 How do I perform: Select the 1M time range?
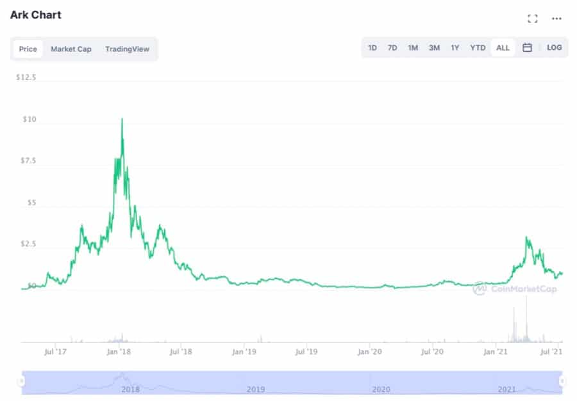(413, 48)
